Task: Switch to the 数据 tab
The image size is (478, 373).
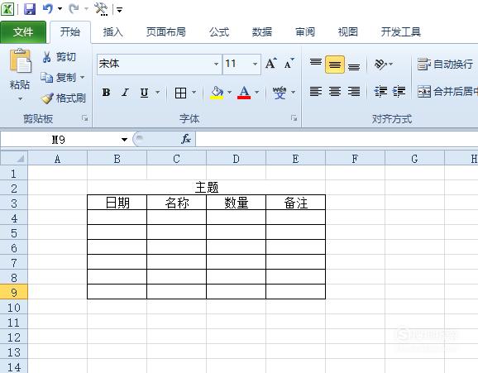Action: 261,31
